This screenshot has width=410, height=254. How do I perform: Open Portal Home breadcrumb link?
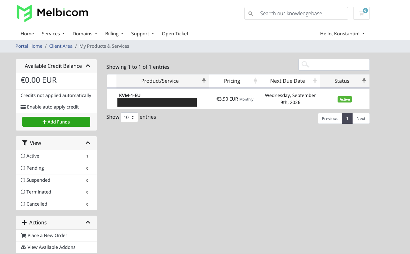[x=29, y=46]
